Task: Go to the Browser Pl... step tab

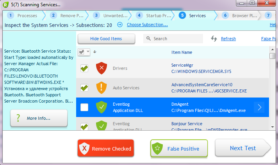Action: [x=240, y=16]
